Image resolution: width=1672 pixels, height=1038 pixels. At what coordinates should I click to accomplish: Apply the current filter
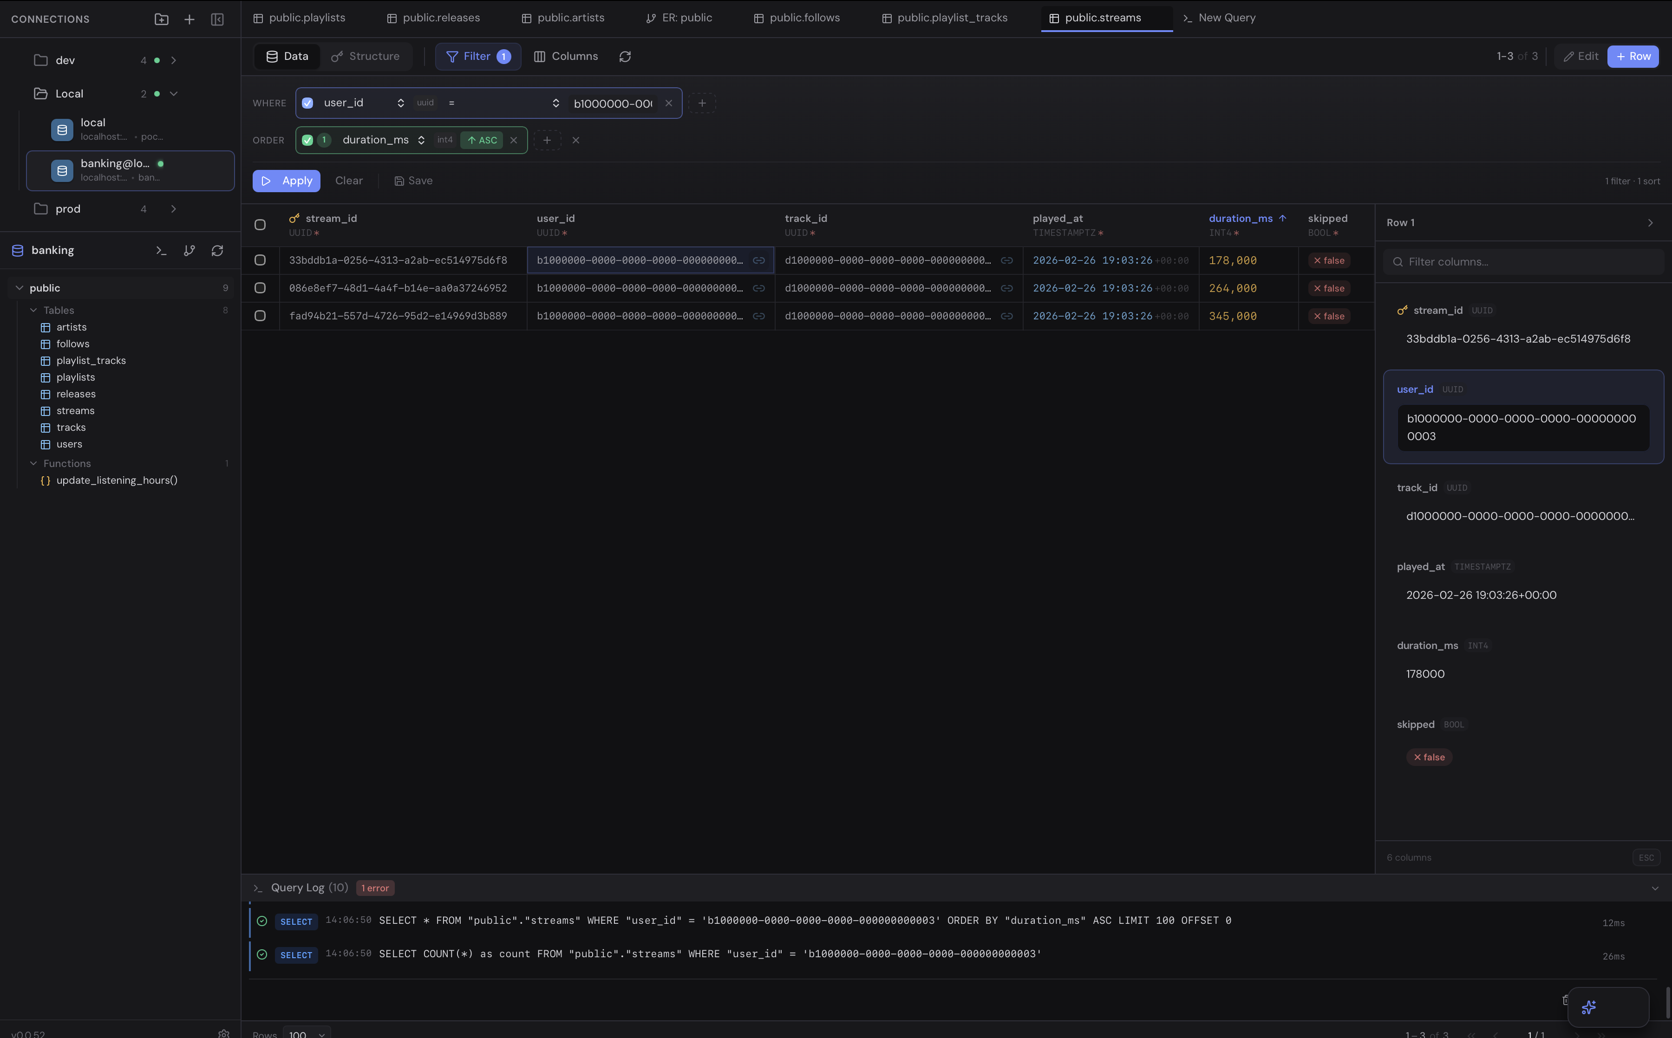(286, 181)
